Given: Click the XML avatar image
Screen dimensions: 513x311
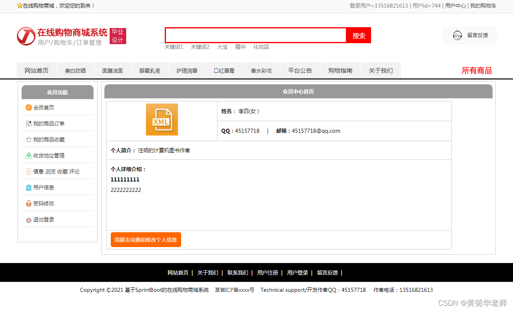Looking at the screenshot, I should point(162,120).
